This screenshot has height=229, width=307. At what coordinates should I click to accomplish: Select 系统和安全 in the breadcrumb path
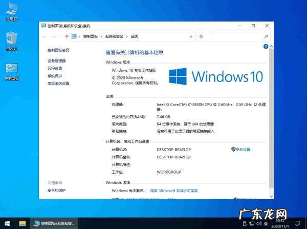(114, 36)
